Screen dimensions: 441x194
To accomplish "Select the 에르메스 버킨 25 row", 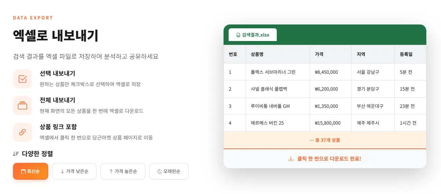I will tap(325, 123).
